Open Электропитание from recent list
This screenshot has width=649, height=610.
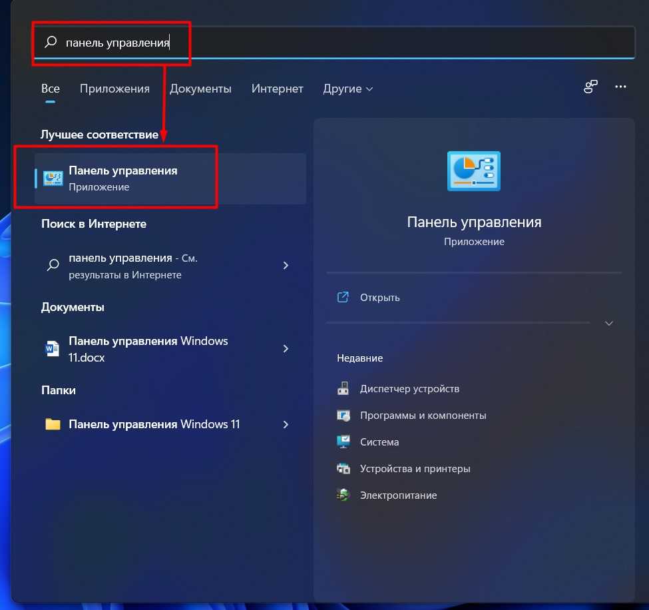(x=399, y=495)
